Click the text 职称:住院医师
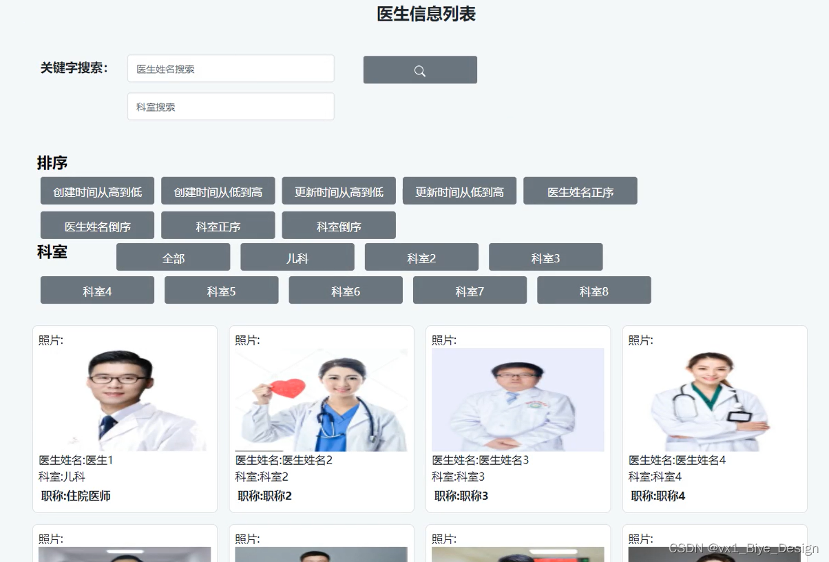The image size is (829, 562). point(76,496)
